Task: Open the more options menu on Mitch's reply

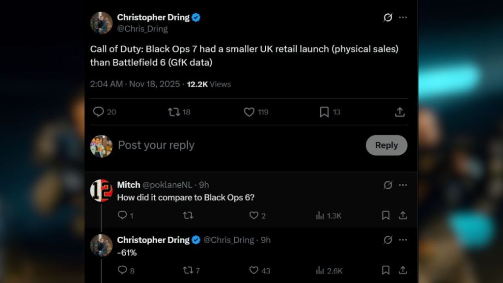Action: [403, 185]
